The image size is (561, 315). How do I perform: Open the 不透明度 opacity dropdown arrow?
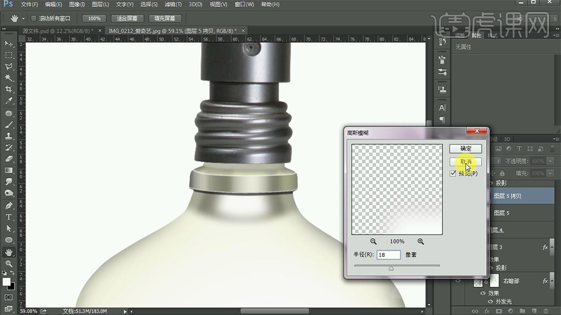coord(550,161)
